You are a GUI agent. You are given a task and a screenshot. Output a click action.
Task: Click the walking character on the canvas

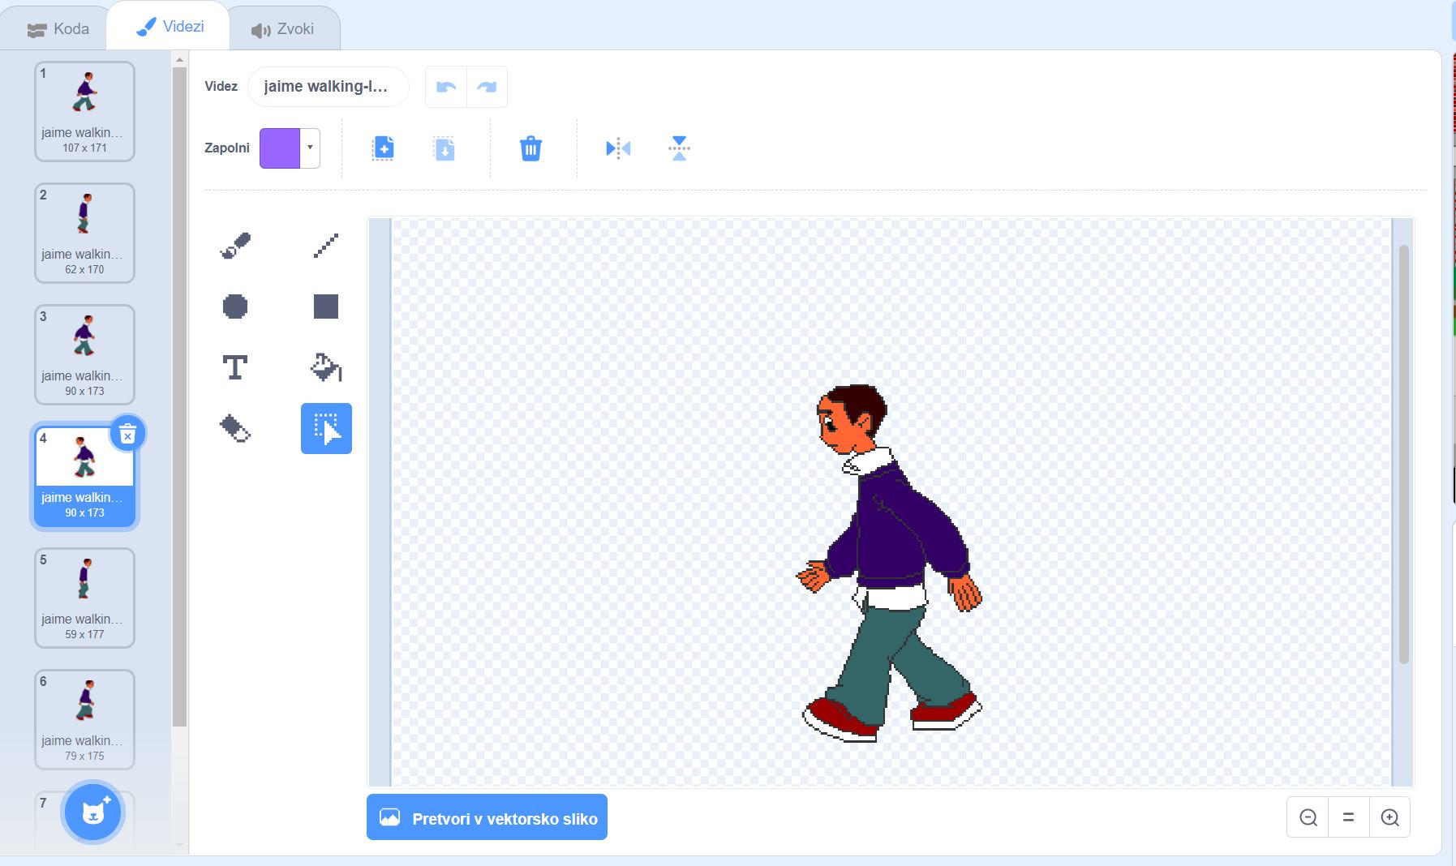889,563
